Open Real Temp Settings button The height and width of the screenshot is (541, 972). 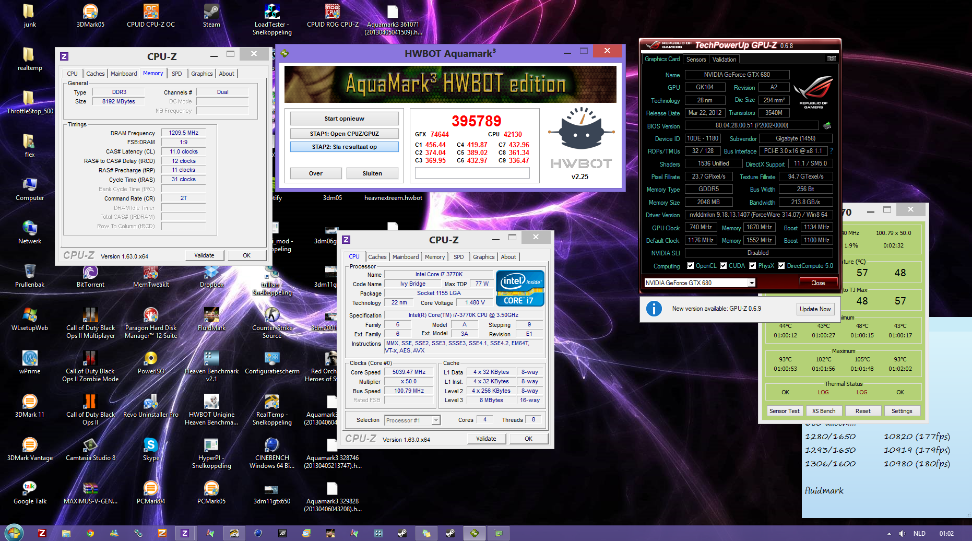(902, 411)
